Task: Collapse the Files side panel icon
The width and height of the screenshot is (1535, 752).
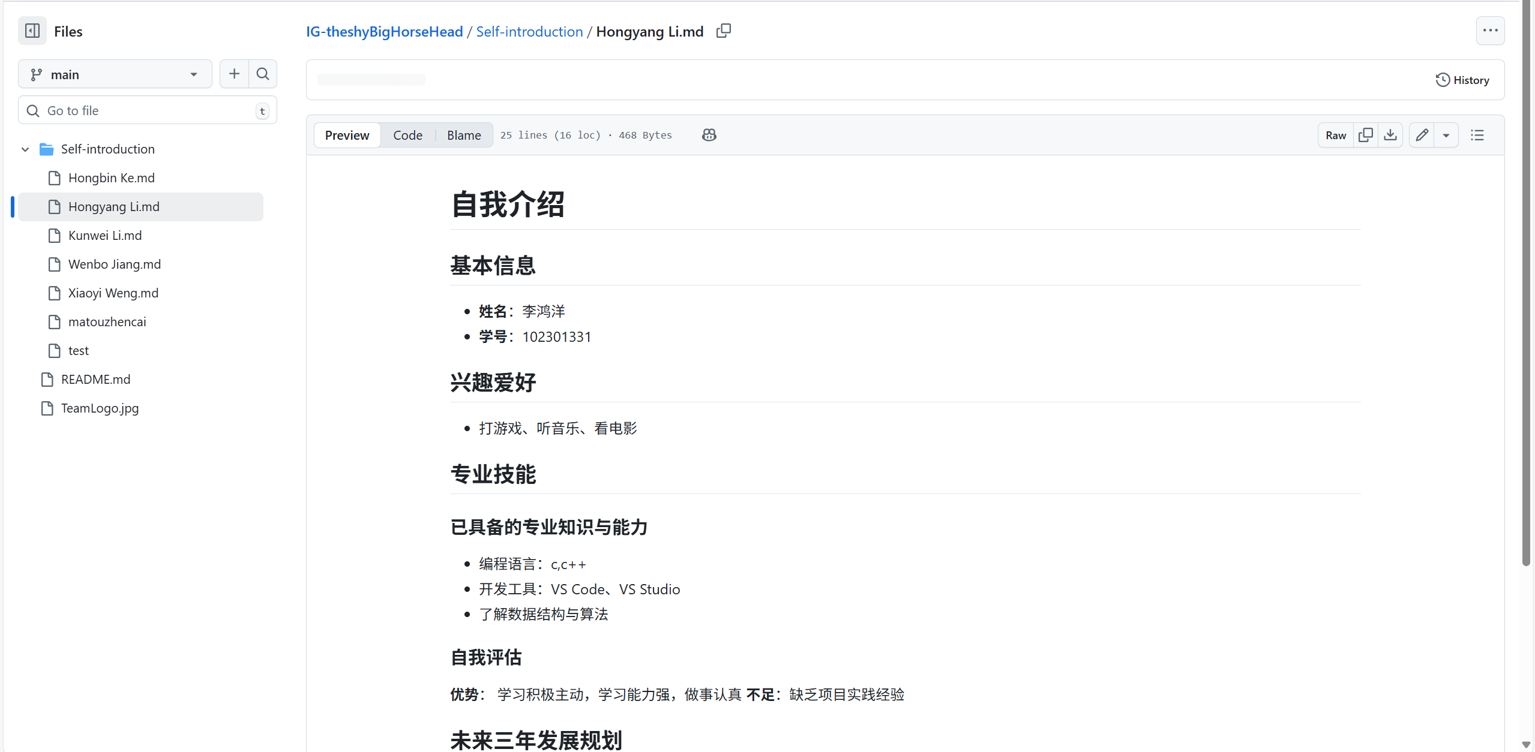Action: tap(32, 31)
